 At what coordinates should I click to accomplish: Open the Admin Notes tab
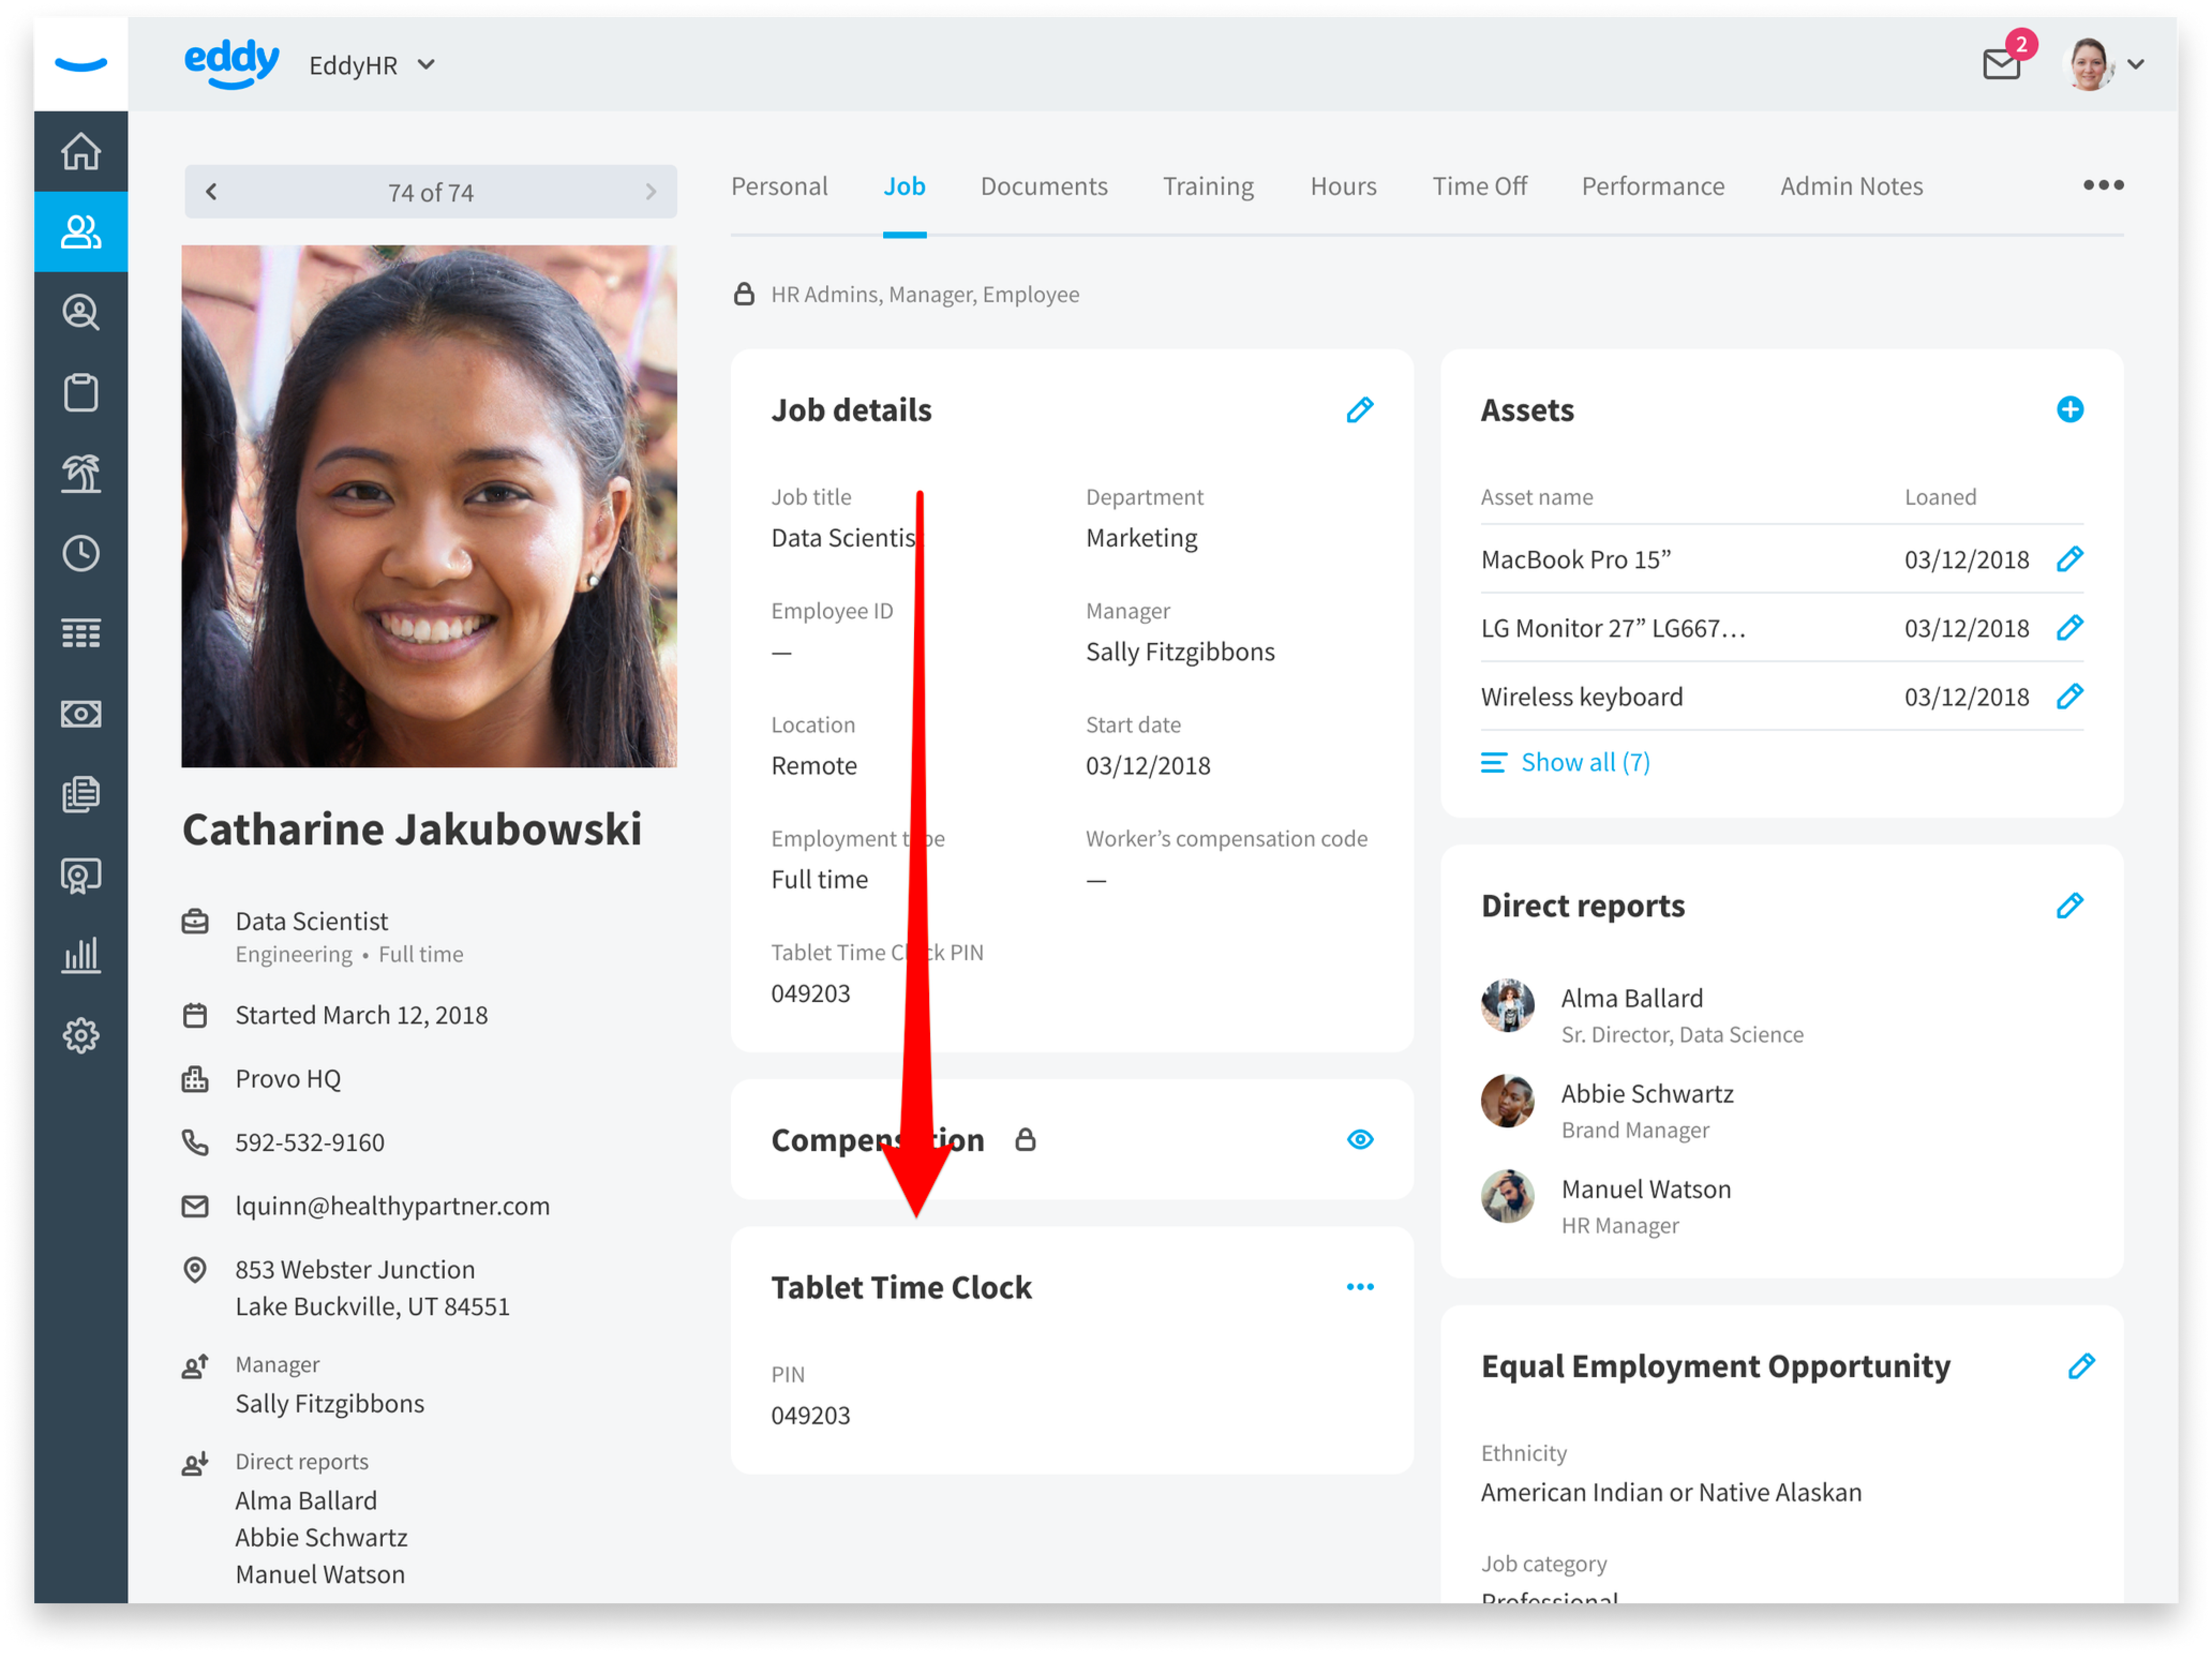pos(1851,187)
